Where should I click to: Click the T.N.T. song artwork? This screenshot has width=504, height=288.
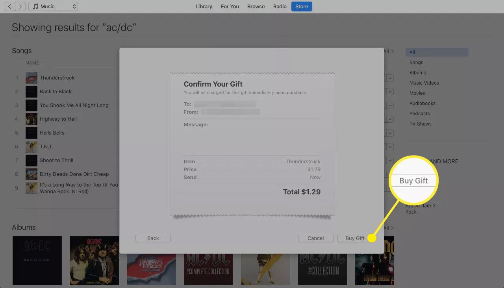click(x=31, y=146)
